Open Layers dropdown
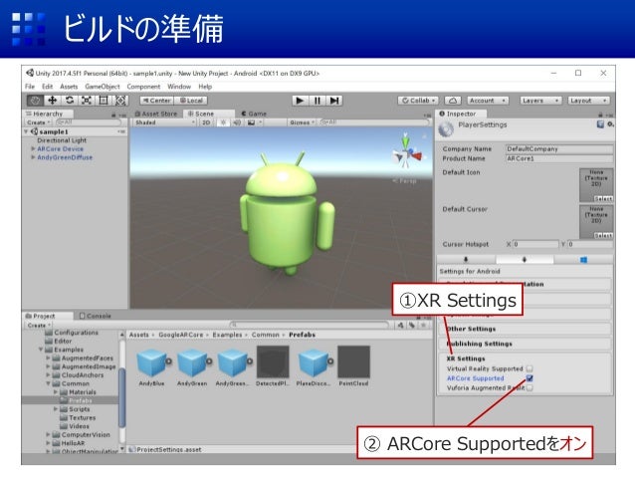 pyautogui.click(x=540, y=101)
